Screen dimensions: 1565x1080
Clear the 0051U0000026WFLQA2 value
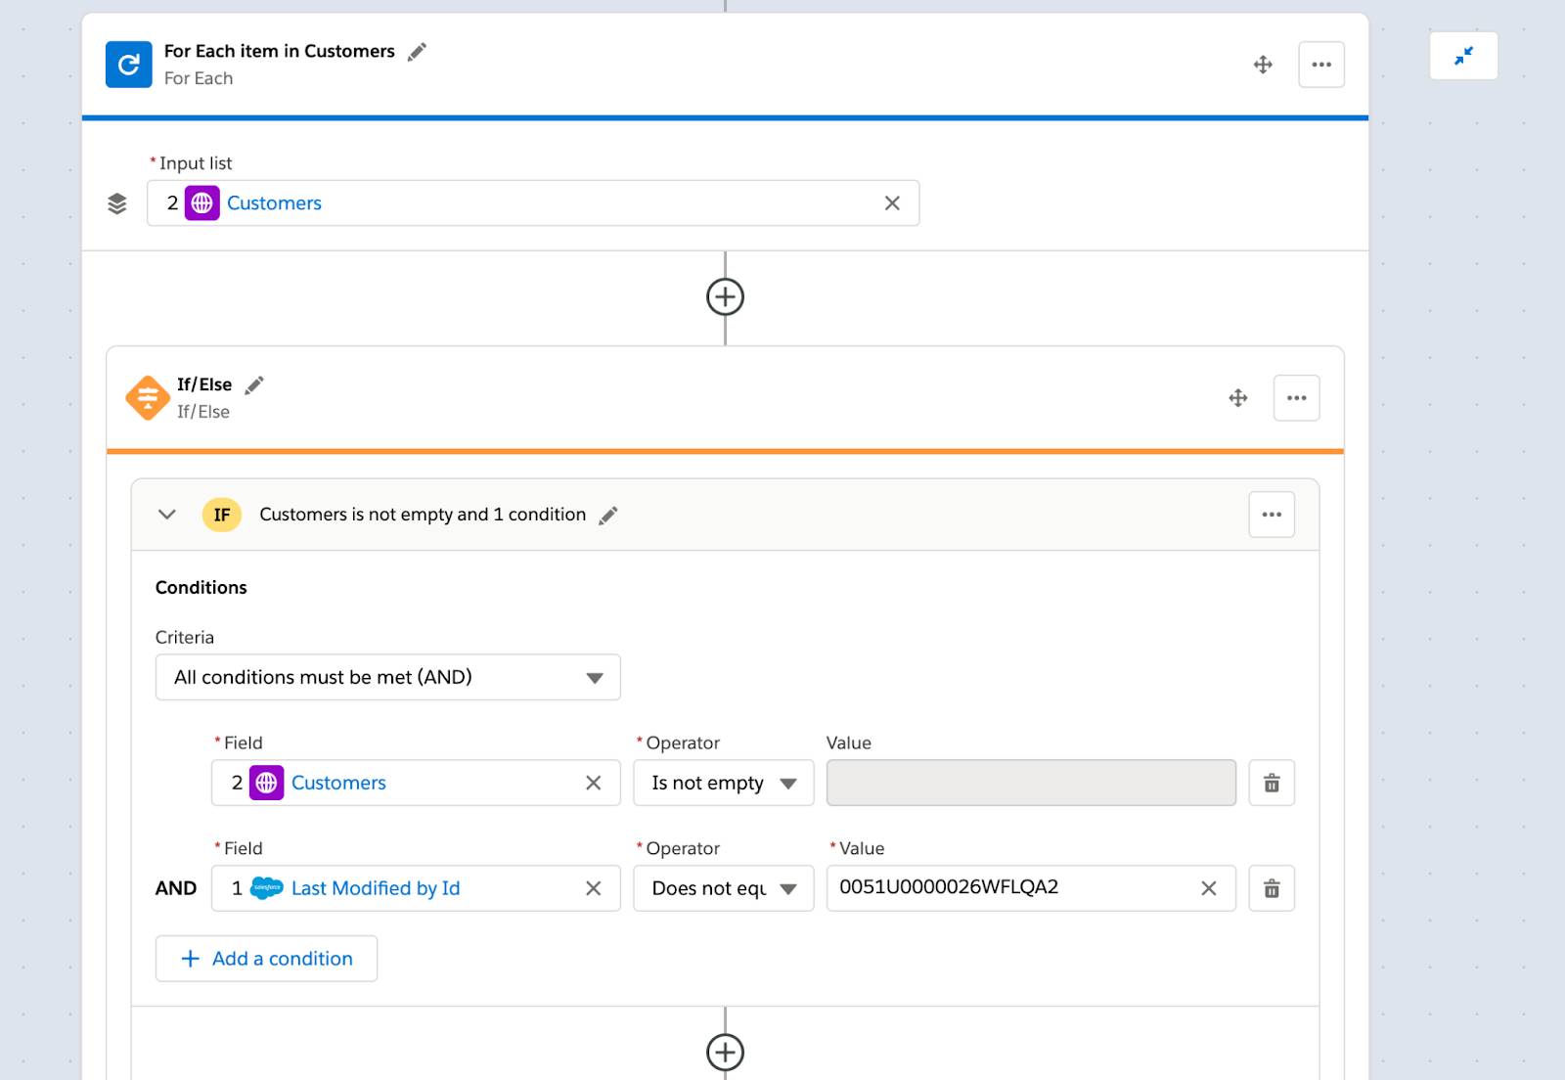[x=1209, y=888]
